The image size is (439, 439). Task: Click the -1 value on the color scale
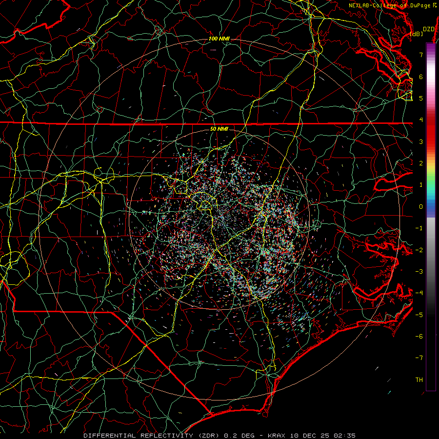[419, 228]
